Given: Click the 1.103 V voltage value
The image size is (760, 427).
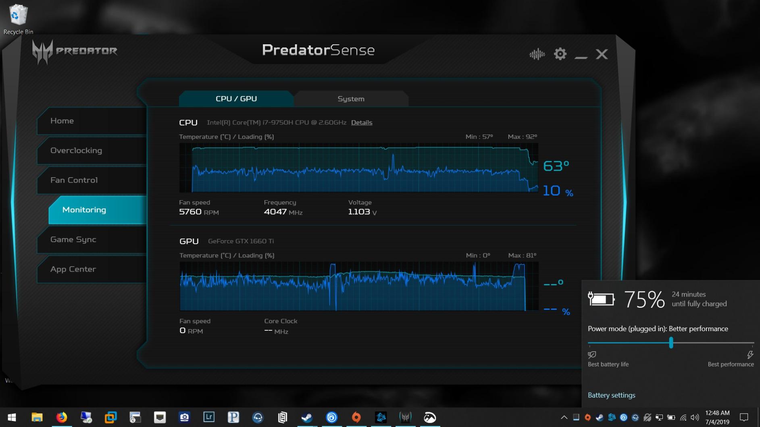Looking at the screenshot, I should click(x=362, y=212).
